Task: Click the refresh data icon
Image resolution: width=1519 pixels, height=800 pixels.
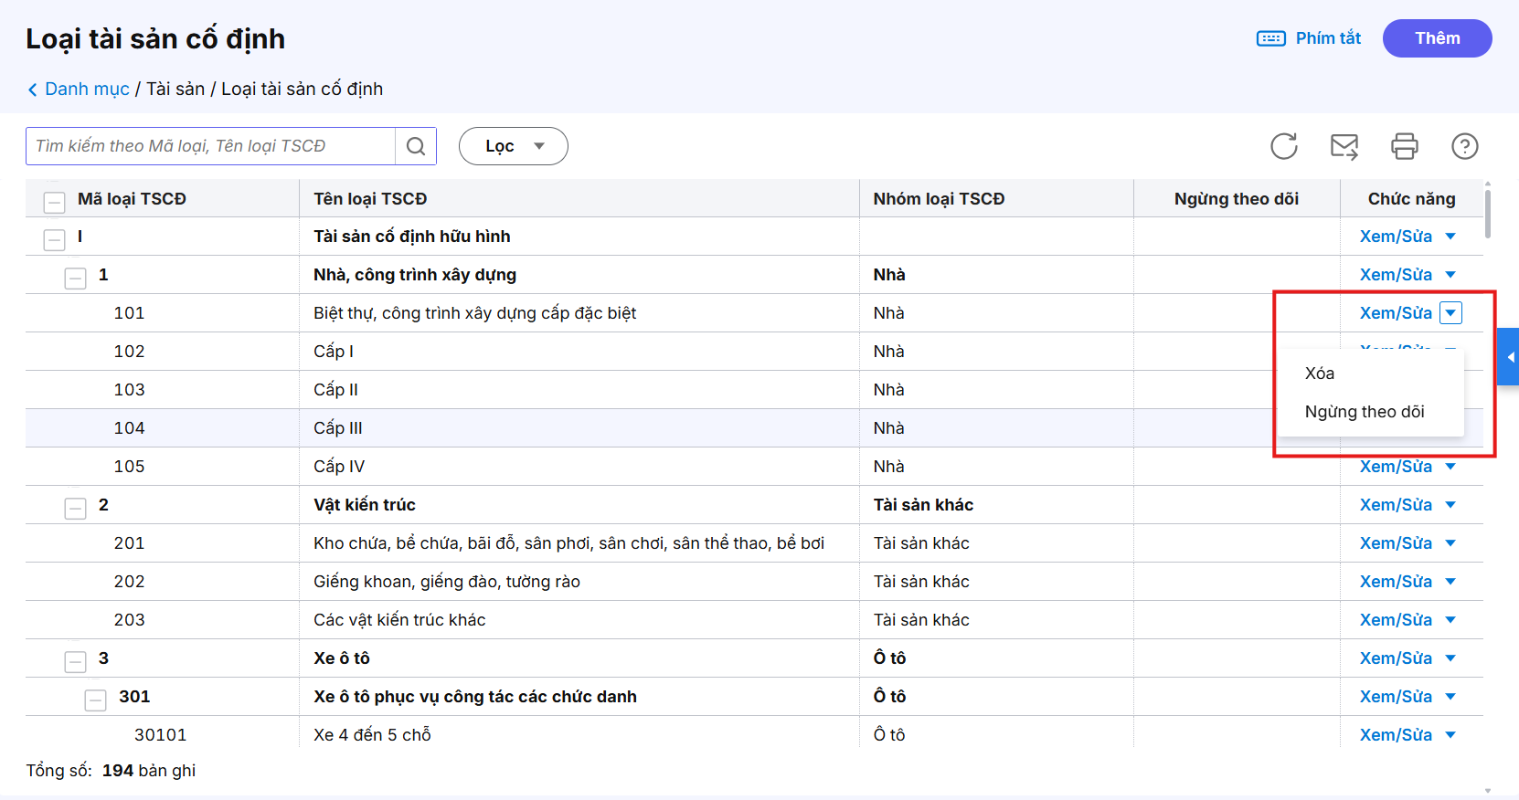Action: (x=1283, y=146)
